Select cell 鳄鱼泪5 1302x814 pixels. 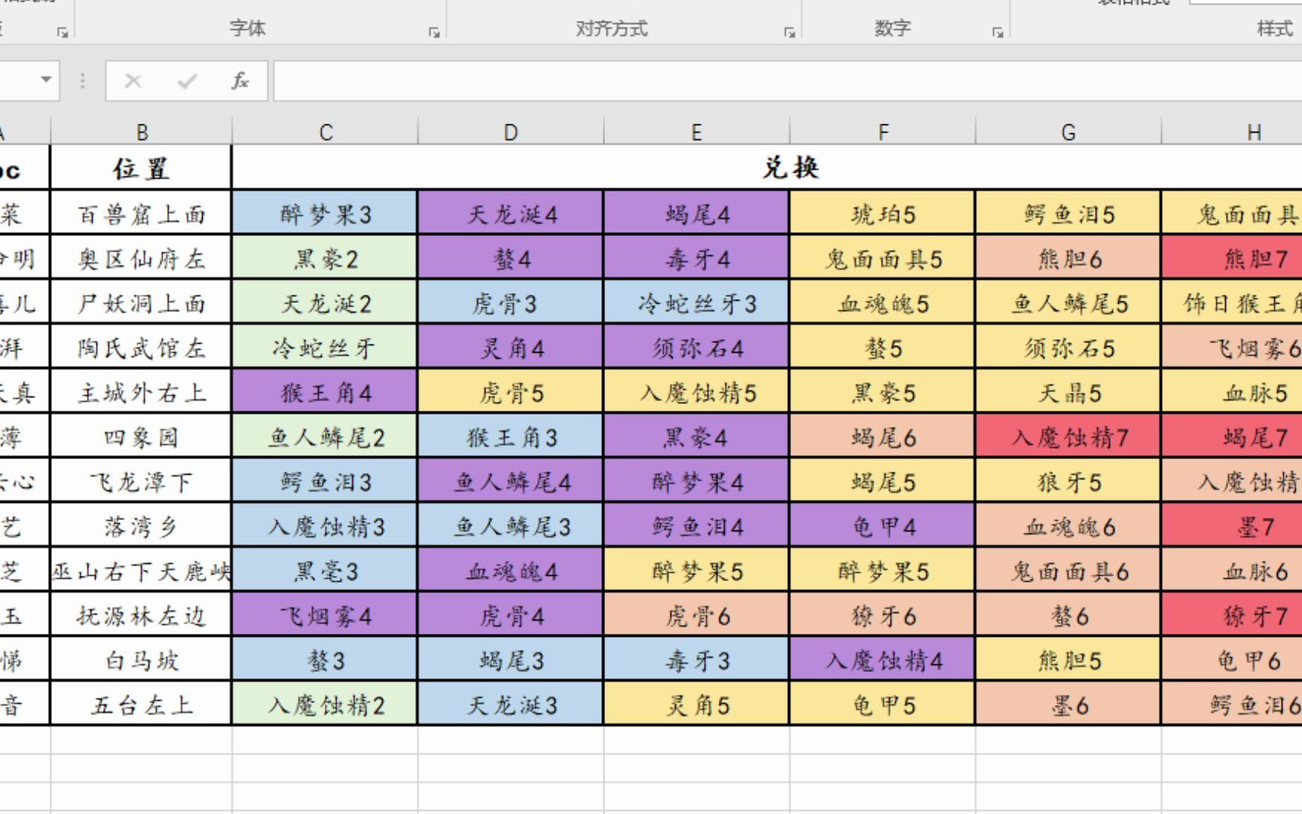tap(1068, 214)
